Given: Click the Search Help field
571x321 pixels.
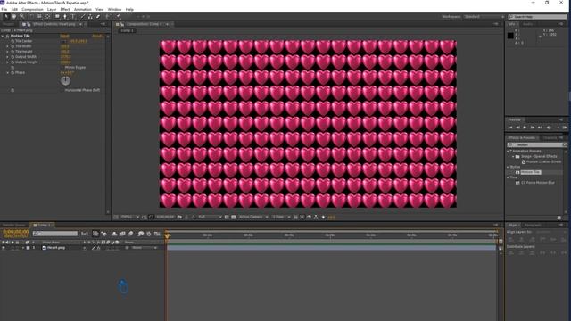Looking at the screenshot, I should (x=537, y=17).
